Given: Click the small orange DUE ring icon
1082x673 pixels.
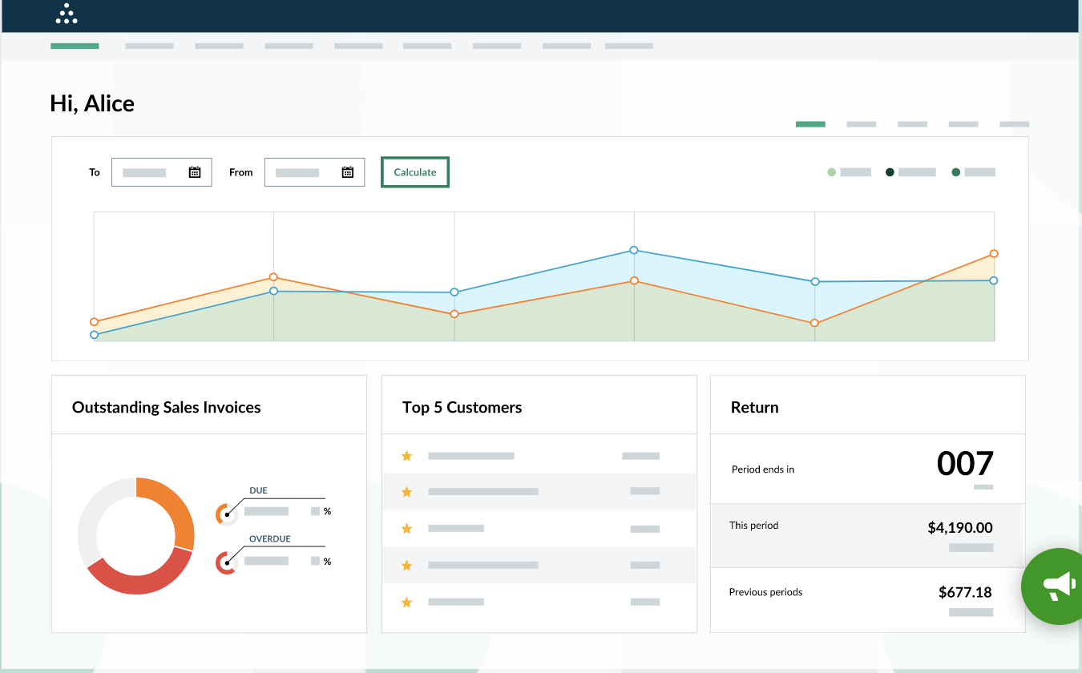Looking at the screenshot, I should [226, 514].
